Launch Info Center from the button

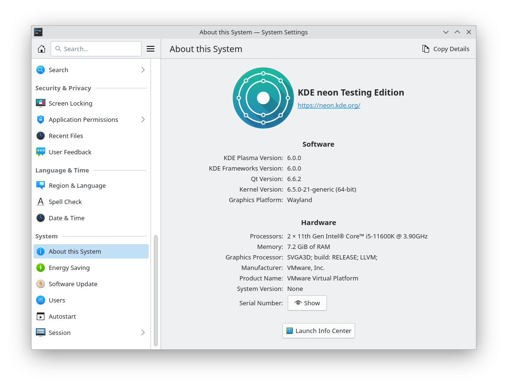coord(318,331)
